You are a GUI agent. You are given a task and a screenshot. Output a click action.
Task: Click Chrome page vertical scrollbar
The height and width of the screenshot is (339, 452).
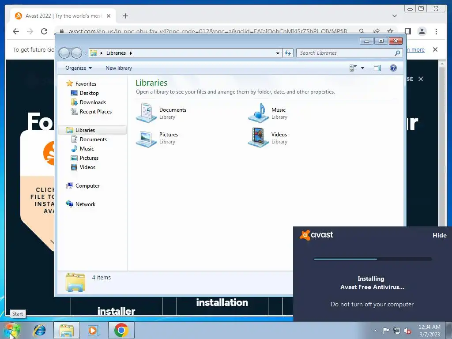pyautogui.click(x=442, y=144)
